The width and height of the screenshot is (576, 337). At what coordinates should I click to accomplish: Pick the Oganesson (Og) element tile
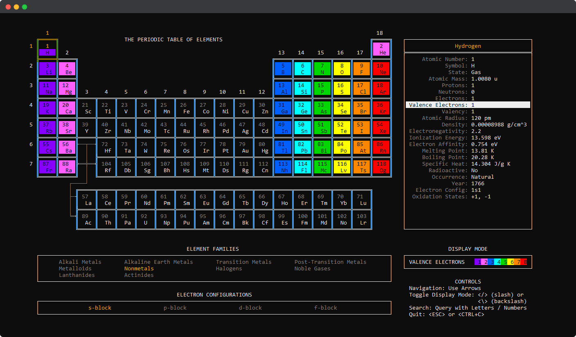point(381,167)
